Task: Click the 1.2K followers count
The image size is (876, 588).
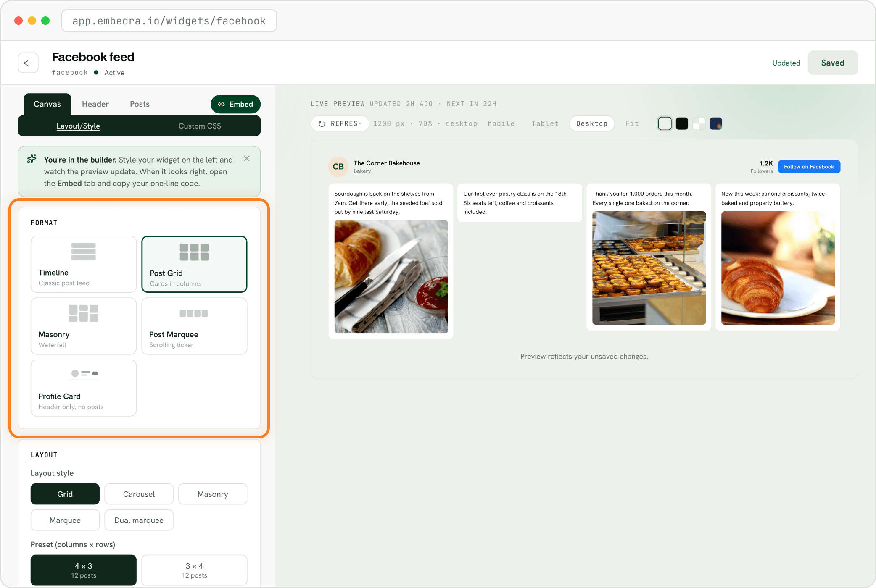Action: 766,163
